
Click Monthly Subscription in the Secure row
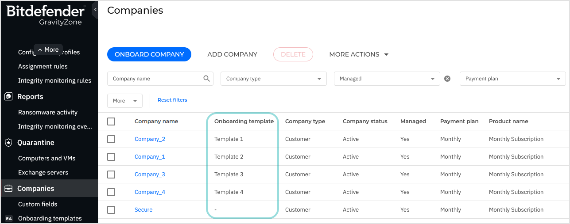[516, 209]
